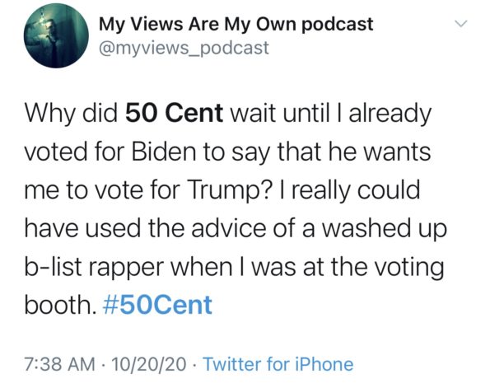Open My Views Are My Own podcast profile name
The width and height of the screenshot is (490, 388).
236,24
